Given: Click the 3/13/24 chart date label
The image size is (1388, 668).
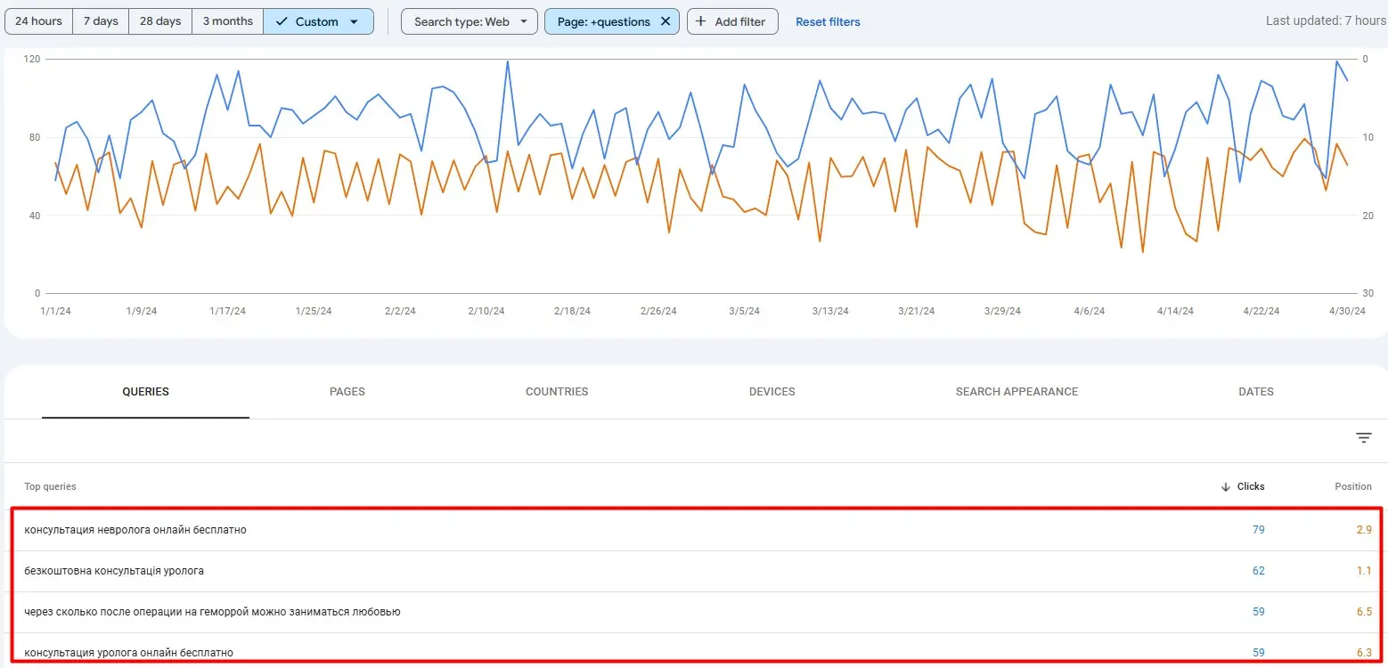Looking at the screenshot, I should (830, 311).
